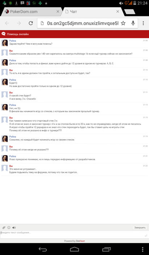The height and width of the screenshot is (255, 149).
Task: Open the emoji smiley picker
Action: click(x=9, y=228)
